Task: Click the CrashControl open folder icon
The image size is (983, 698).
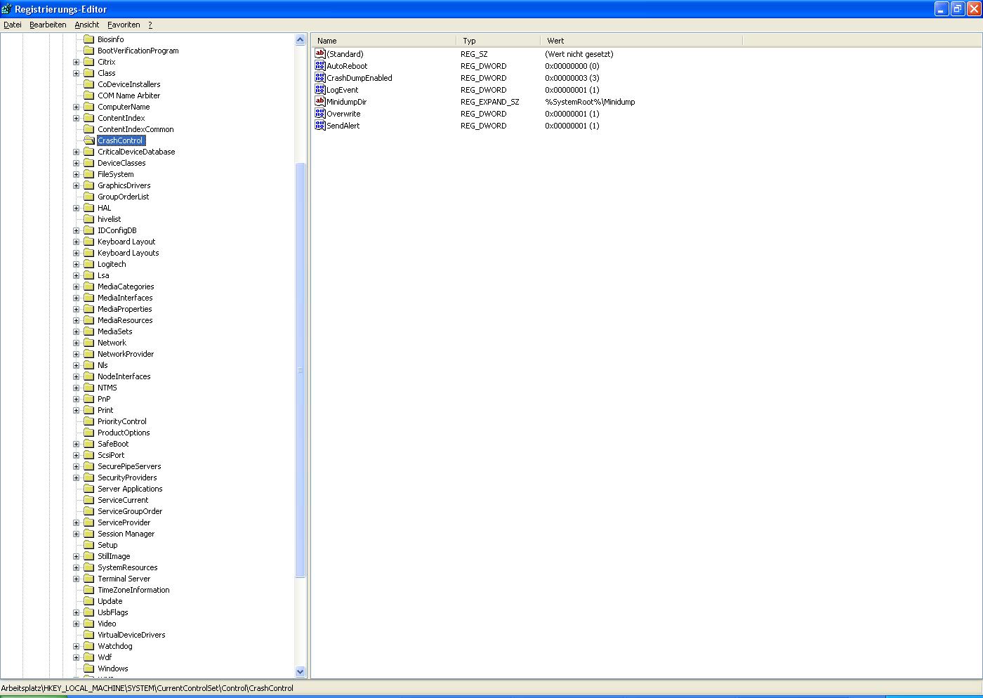Action: coord(89,140)
